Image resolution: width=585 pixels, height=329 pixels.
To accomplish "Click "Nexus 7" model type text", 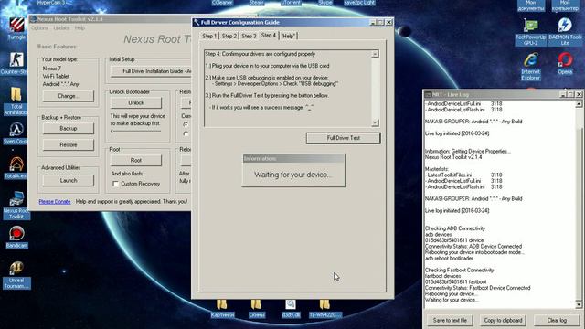I will 51,69.
